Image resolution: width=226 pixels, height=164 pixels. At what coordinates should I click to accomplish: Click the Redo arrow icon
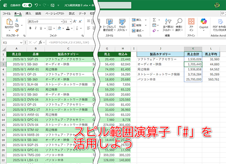click(x=44, y=5)
